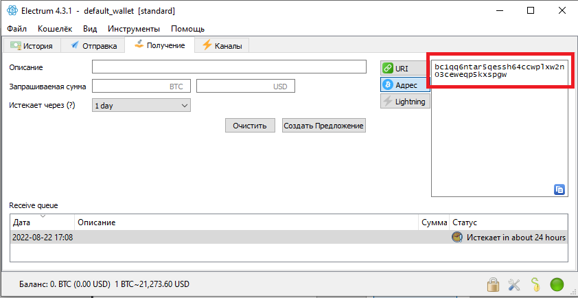Click the padlock password icon in status bar
The width and height of the screenshot is (578, 298).
(x=492, y=284)
